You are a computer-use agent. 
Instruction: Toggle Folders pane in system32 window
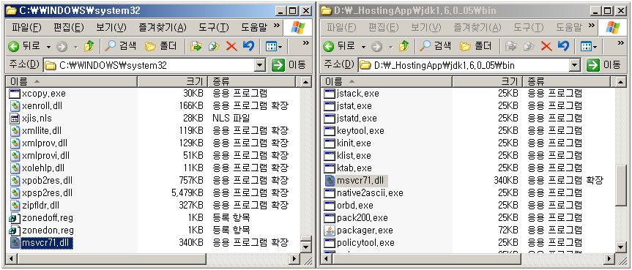(161, 47)
